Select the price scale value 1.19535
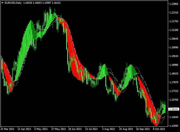Image resolution: width=180 pixels, height=132 pixels. pos(174,56)
